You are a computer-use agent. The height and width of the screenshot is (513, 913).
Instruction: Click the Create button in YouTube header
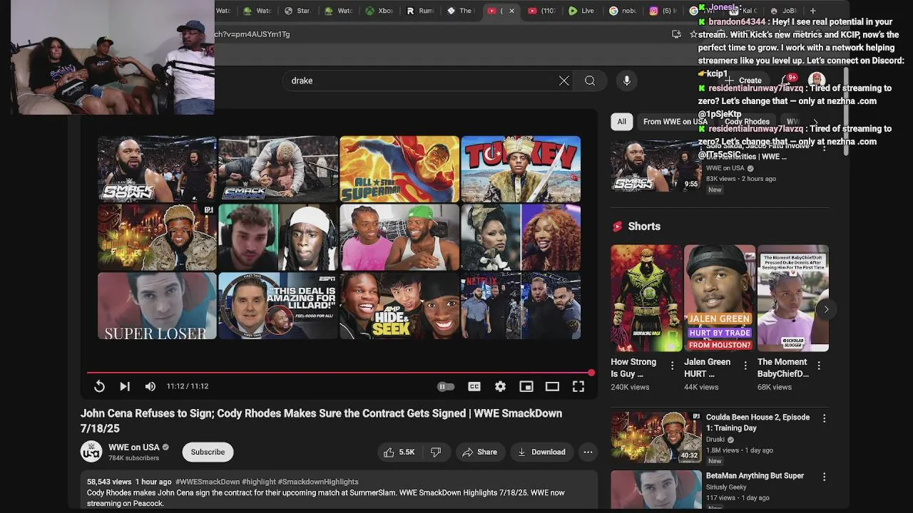745,81
